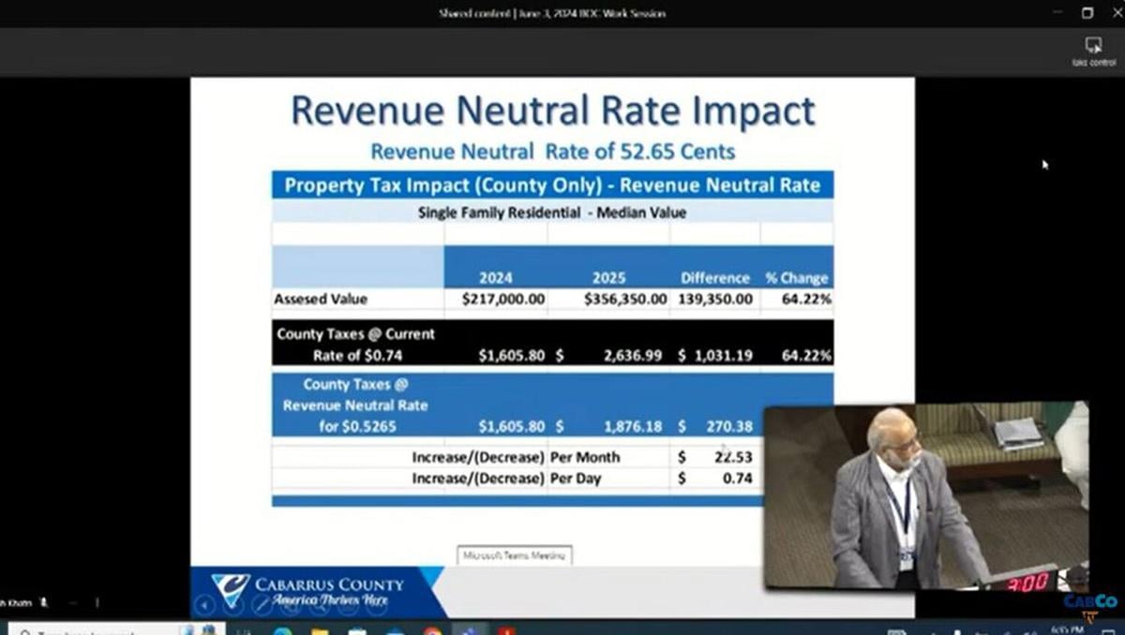The height and width of the screenshot is (635, 1125).
Task: Select the pen annotation tool in the presenter toolbar
Action: (x=260, y=605)
